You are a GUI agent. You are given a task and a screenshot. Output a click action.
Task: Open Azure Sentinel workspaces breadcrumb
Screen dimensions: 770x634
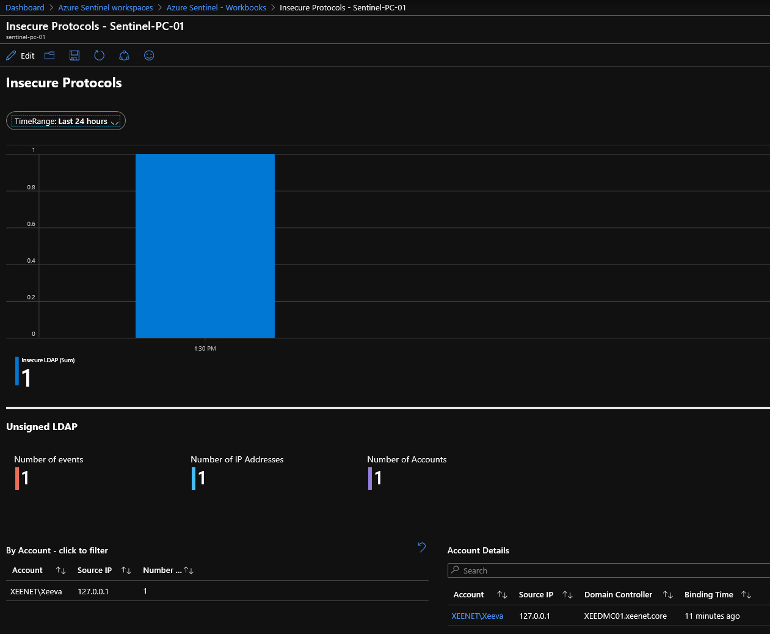pyautogui.click(x=106, y=8)
